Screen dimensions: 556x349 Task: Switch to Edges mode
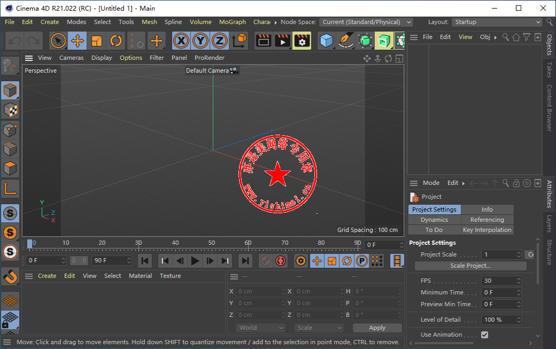10,149
